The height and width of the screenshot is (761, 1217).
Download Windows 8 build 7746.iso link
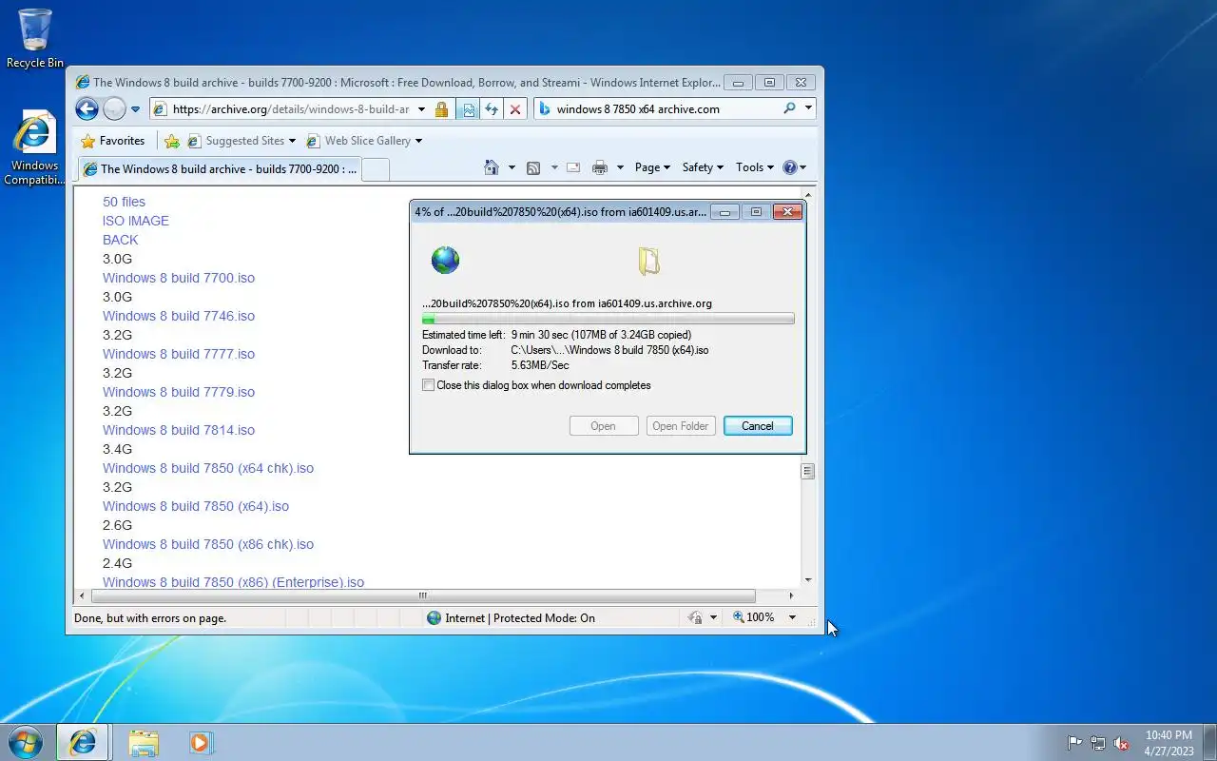179,316
